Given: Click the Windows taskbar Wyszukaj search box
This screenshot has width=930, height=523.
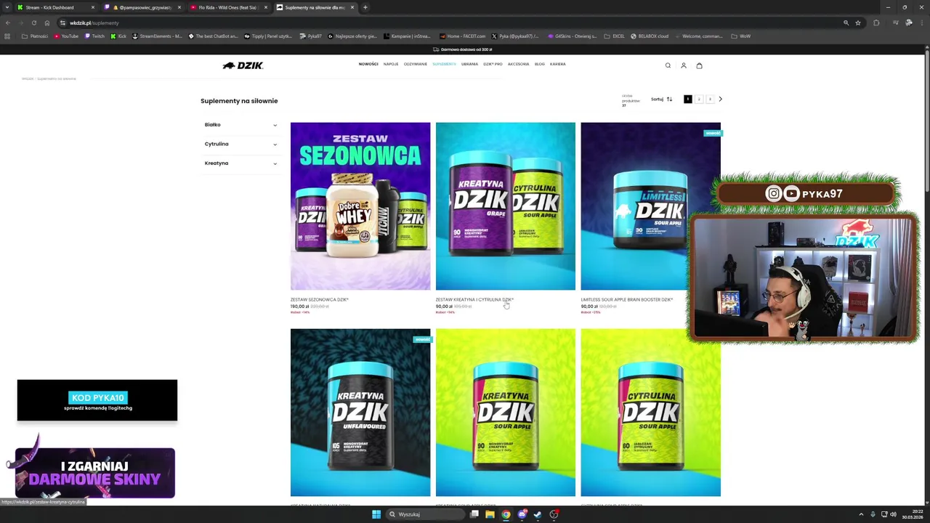Looking at the screenshot, I should pyautogui.click(x=425, y=514).
